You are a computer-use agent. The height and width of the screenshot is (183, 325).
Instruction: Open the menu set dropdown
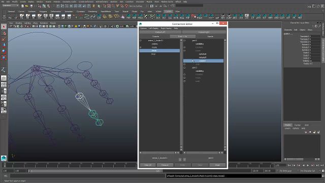click(x=10, y=6)
